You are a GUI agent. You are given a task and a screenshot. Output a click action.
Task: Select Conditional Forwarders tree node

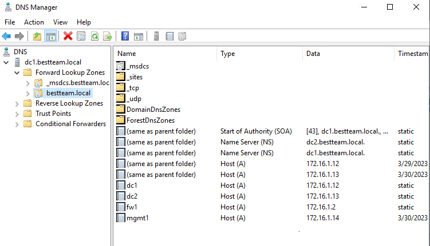coord(70,124)
